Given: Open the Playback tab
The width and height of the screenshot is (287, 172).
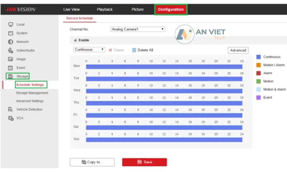Looking at the screenshot, I should (104, 9).
